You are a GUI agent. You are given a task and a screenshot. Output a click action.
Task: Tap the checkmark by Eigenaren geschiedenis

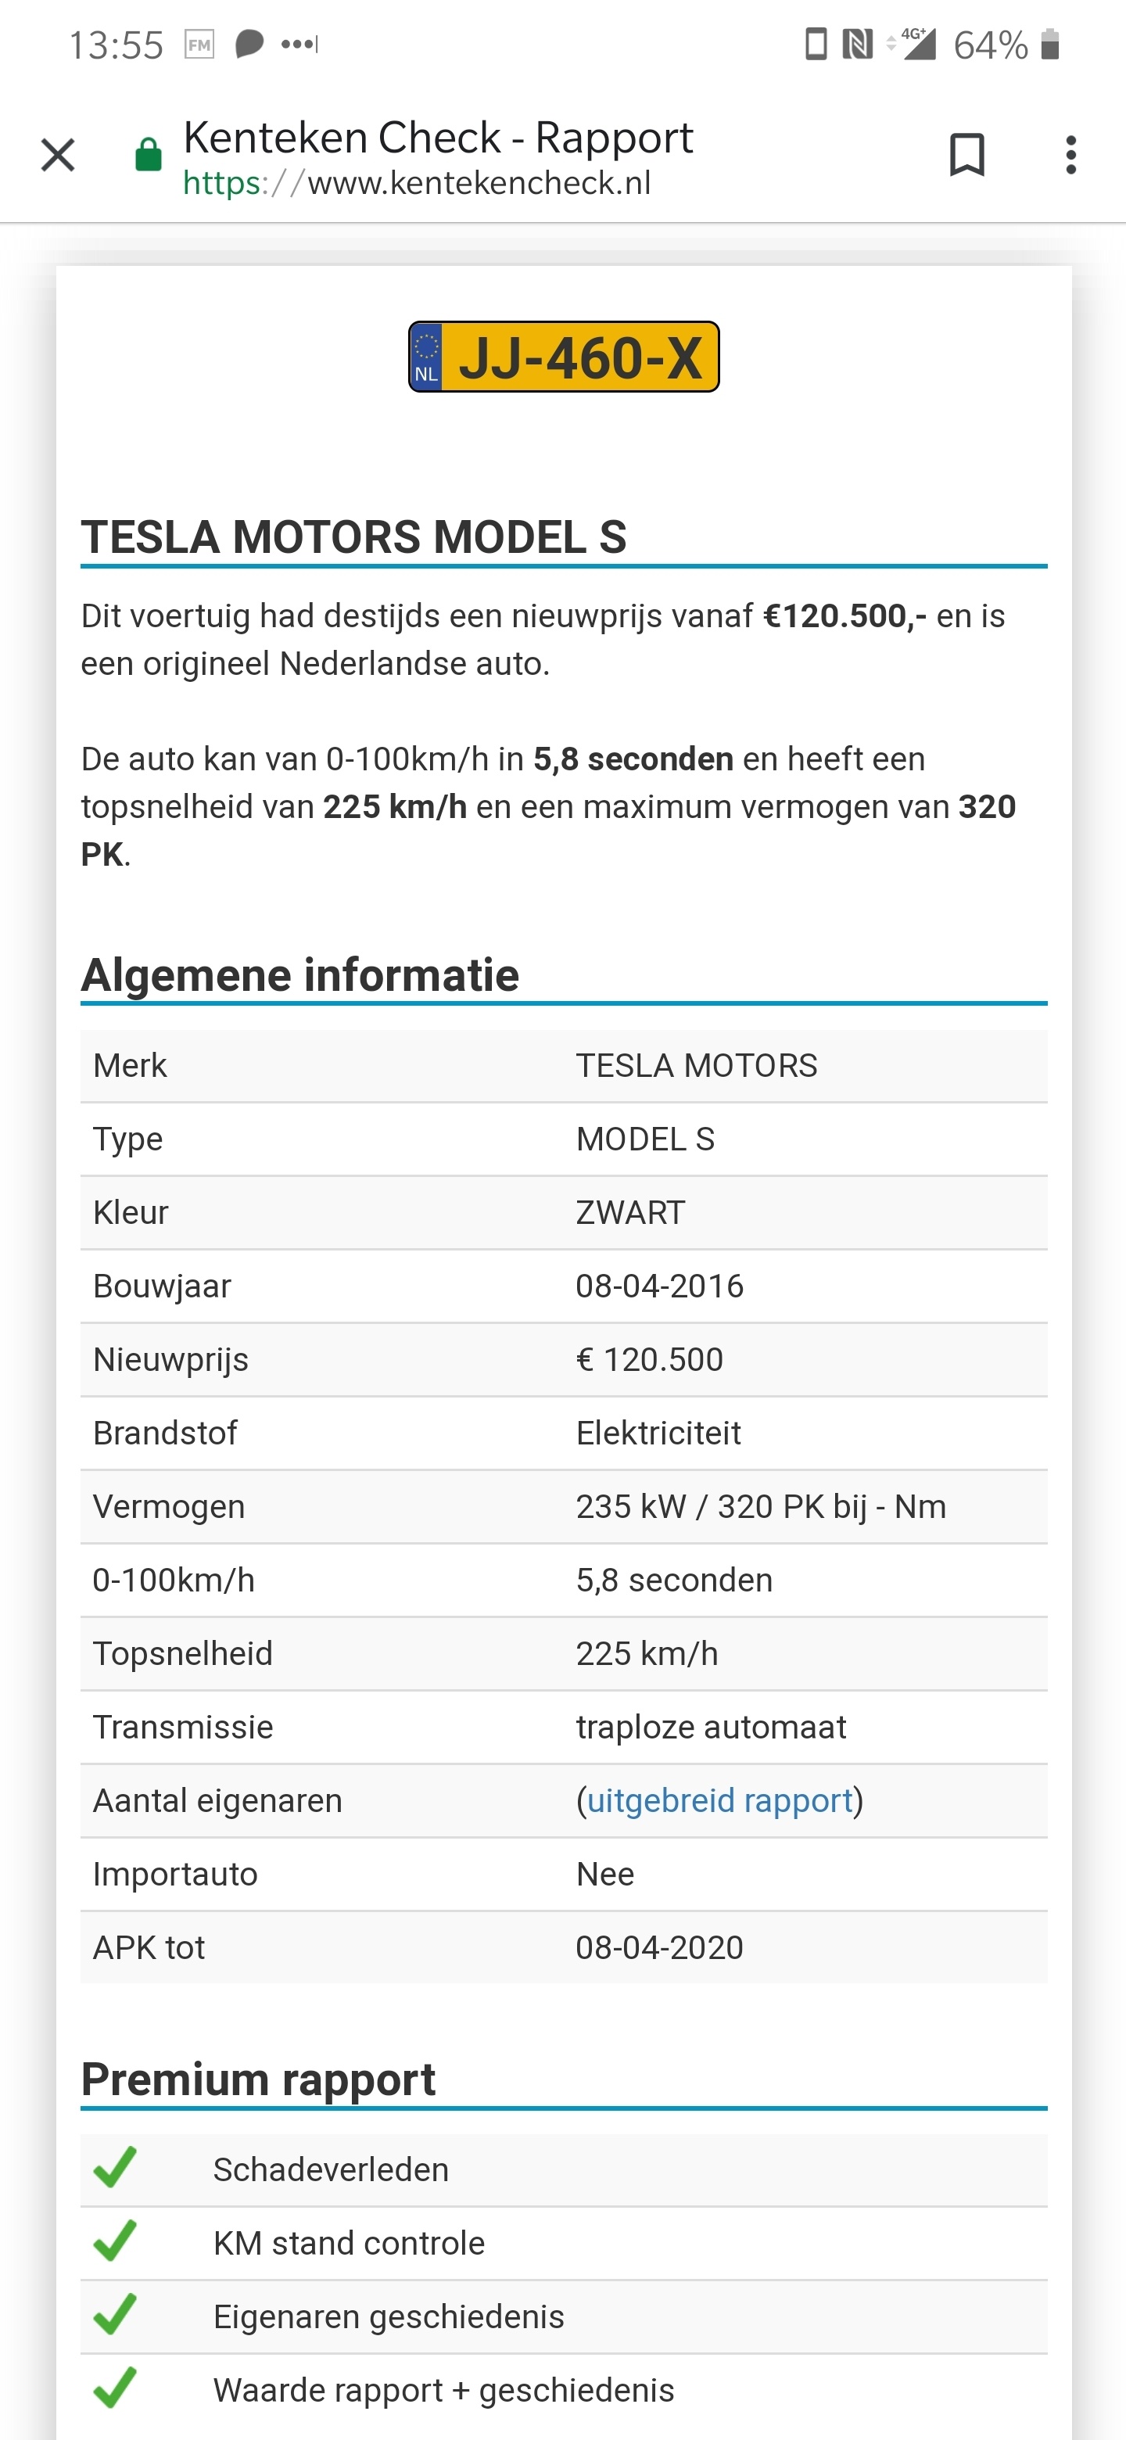coord(116,2315)
